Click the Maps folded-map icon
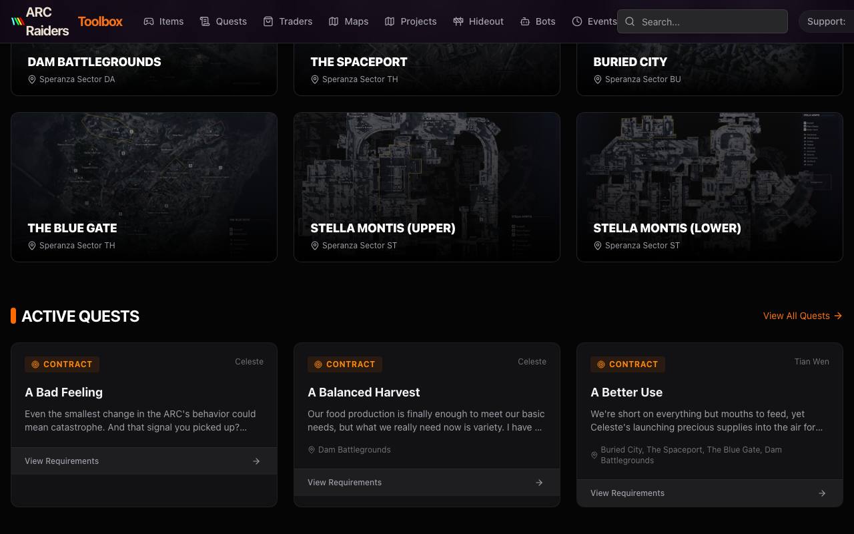The image size is (854, 534). 334,21
